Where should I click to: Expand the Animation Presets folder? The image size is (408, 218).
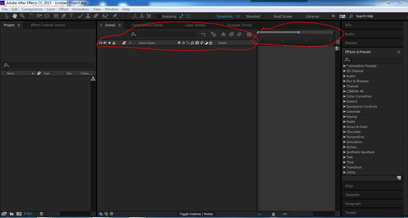(345, 66)
